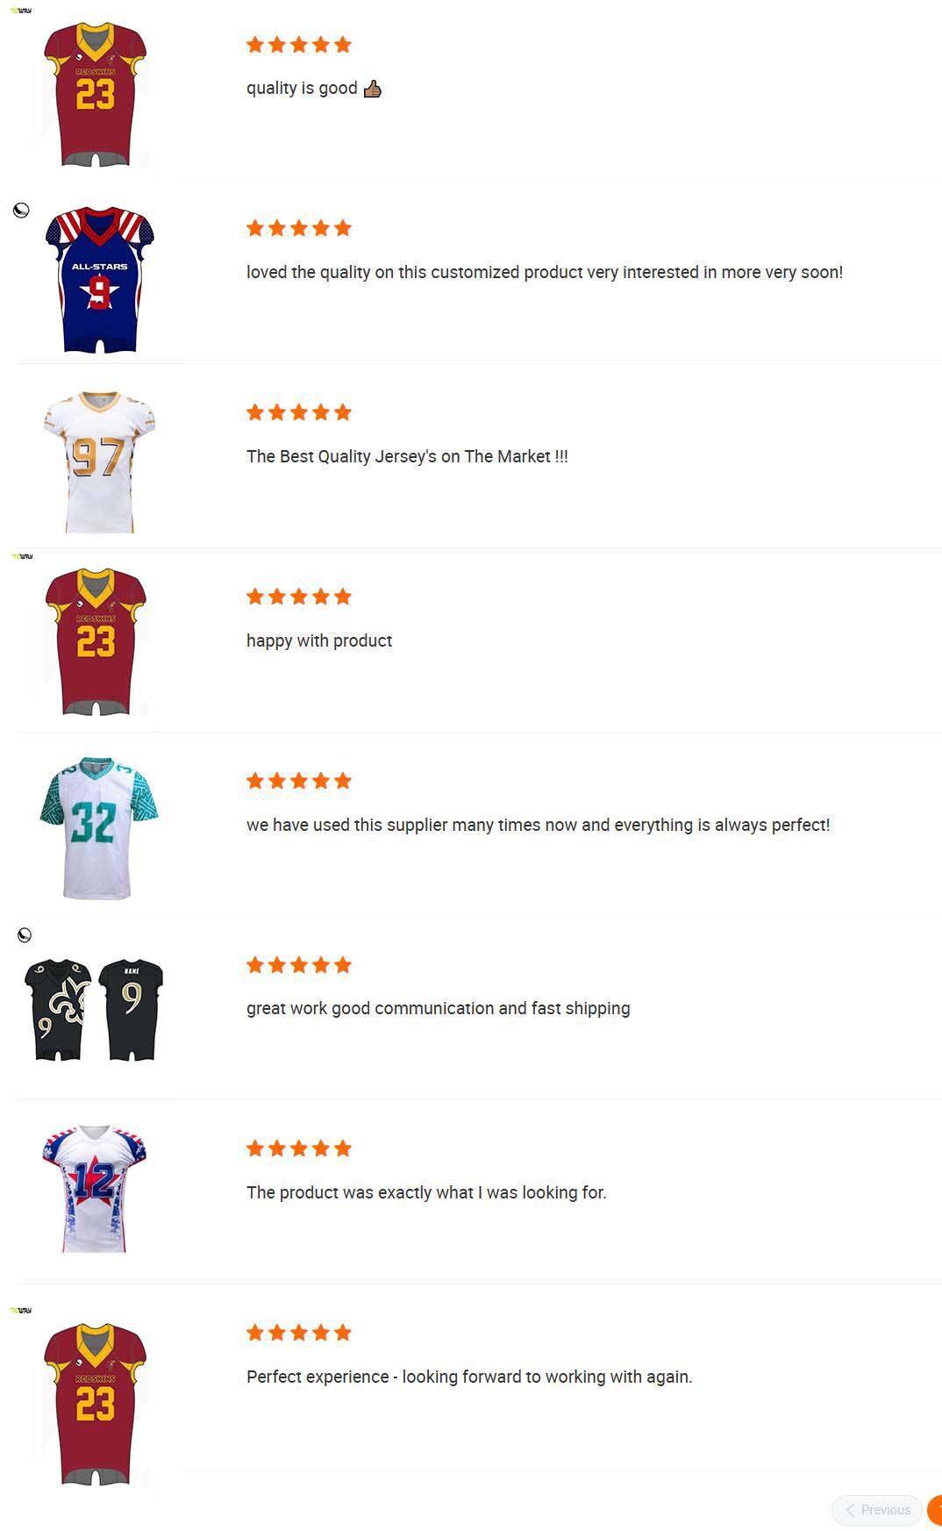The height and width of the screenshot is (1531, 942).
Task: Click the fifth star on the 'quality is good' review
Action: [343, 43]
